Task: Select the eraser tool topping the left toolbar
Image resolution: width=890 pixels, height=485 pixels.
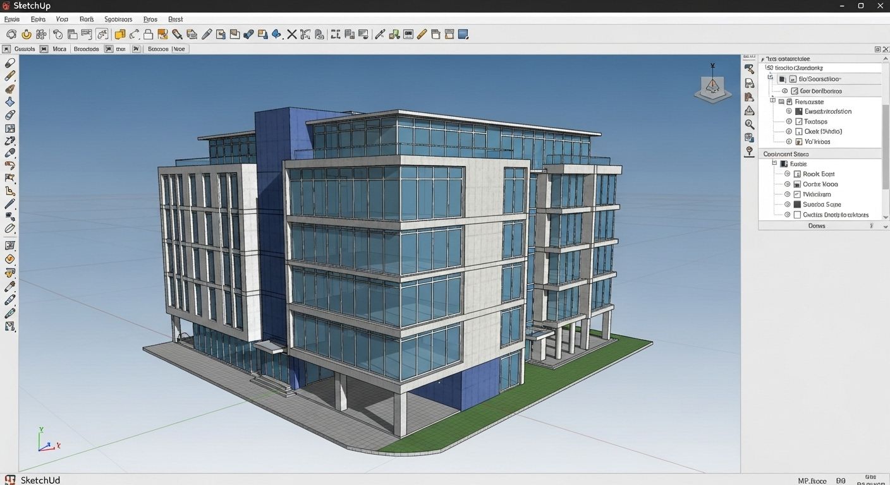Action: (10, 63)
